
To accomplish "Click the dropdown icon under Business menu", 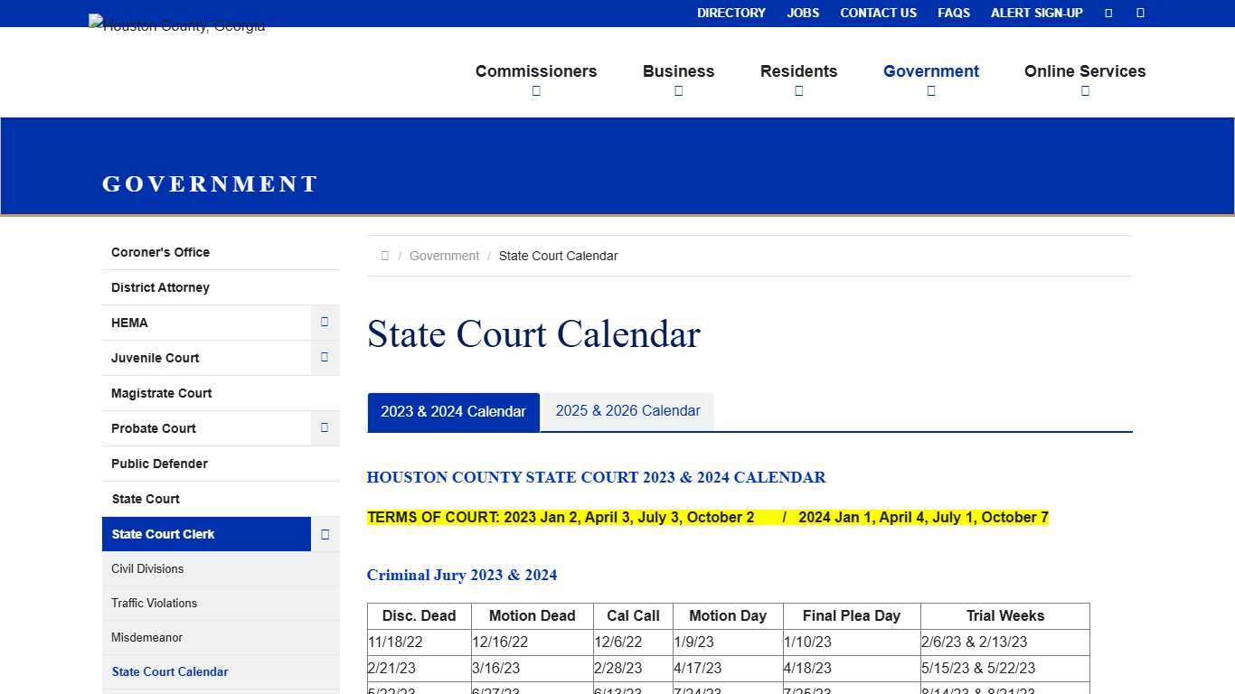I will coord(678,90).
